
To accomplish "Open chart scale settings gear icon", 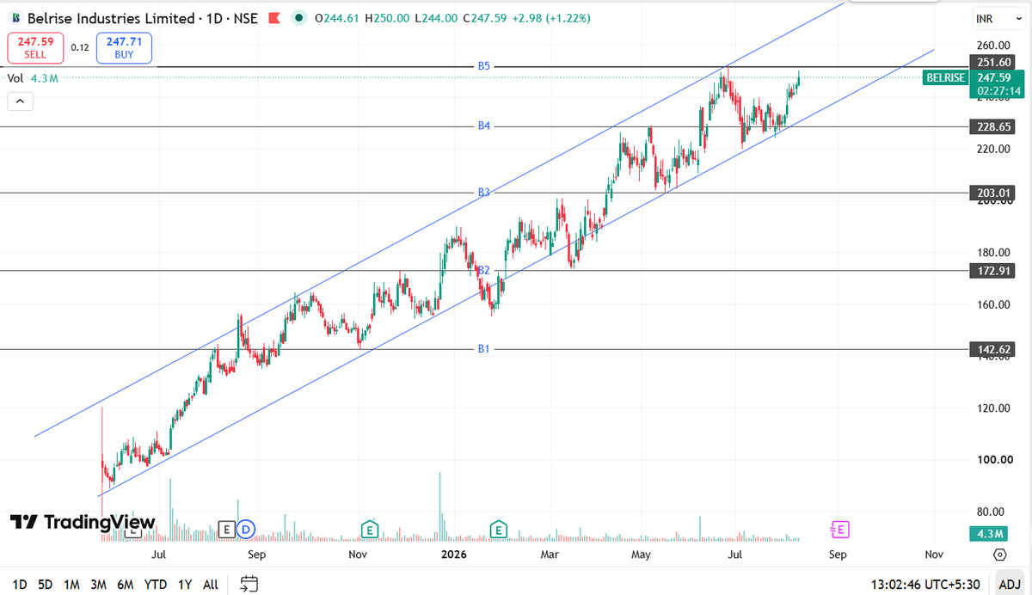I will click(x=999, y=555).
